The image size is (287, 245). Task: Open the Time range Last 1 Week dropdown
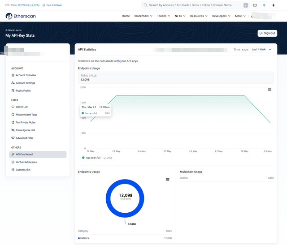[x=262, y=50]
